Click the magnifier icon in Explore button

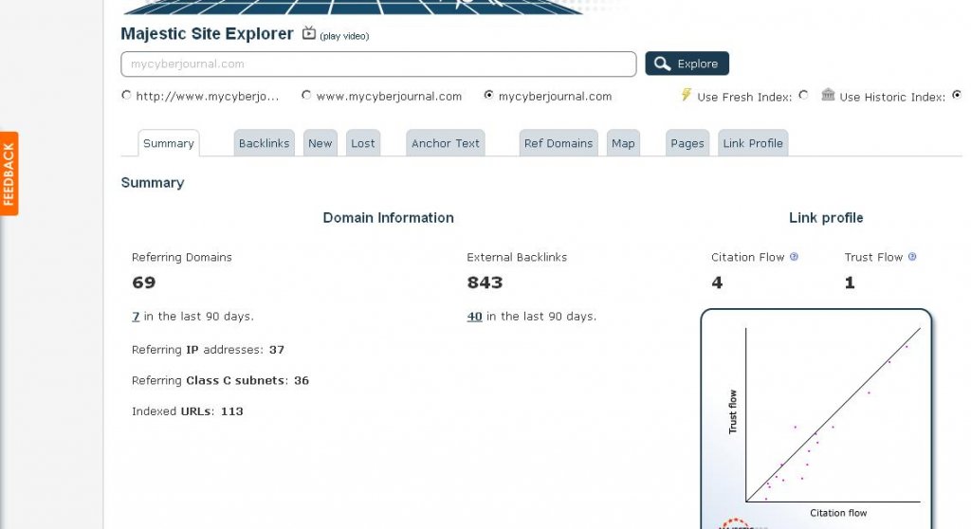click(x=662, y=64)
